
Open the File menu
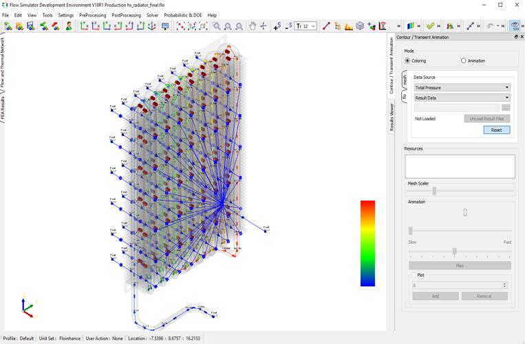pos(6,15)
